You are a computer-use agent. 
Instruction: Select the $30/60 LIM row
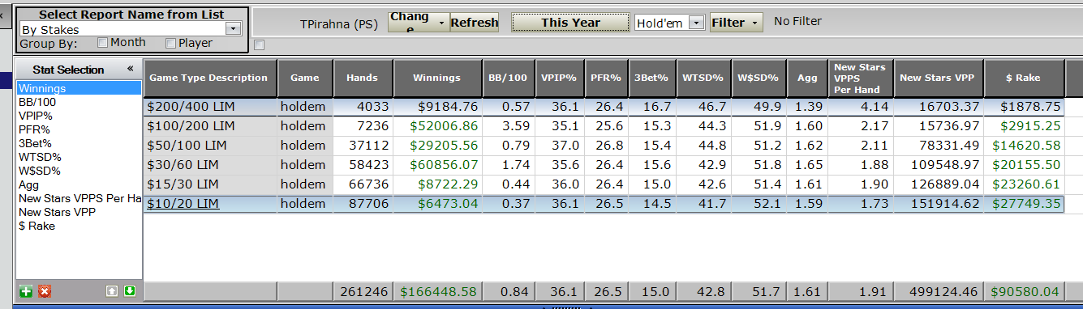pyautogui.click(x=604, y=164)
